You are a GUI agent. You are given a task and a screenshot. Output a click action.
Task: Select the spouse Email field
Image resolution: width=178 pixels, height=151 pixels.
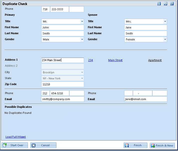pos(146,99)
